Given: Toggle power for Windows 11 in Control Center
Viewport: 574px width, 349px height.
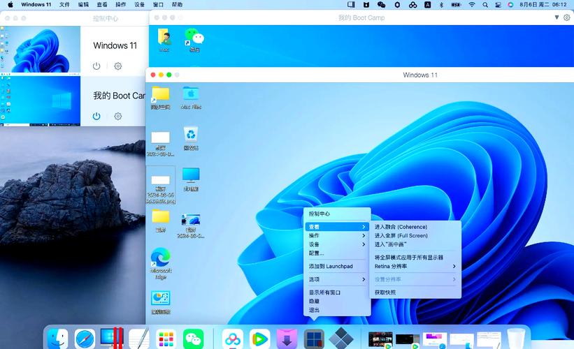Looking at the screenshot, I should coord(96,66).
